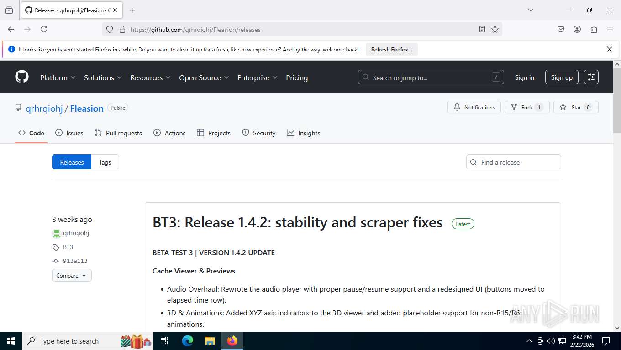
Task: Open Task View on the taskbar
Action: pyautogui.click(x=164, y=341)
